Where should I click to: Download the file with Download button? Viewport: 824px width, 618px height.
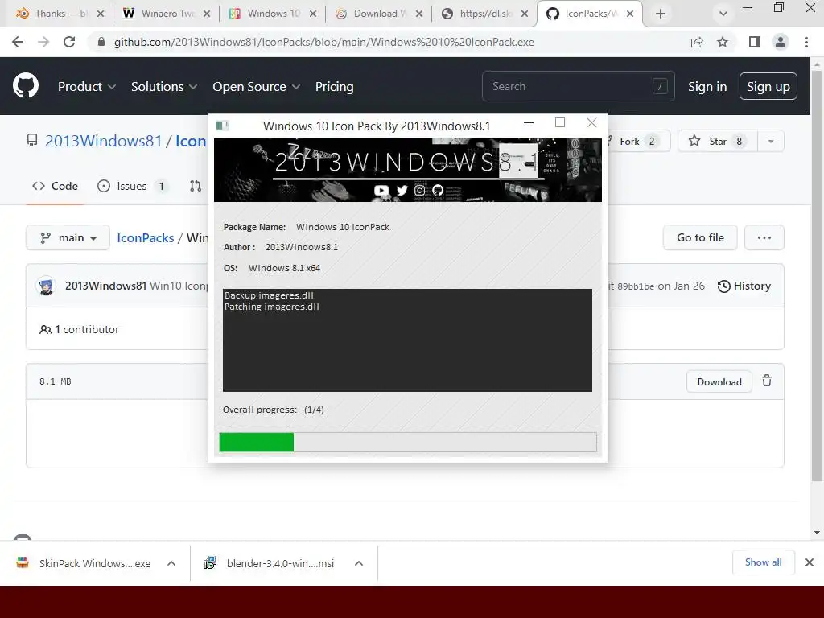pyautogui.click(x=719, y=382)
